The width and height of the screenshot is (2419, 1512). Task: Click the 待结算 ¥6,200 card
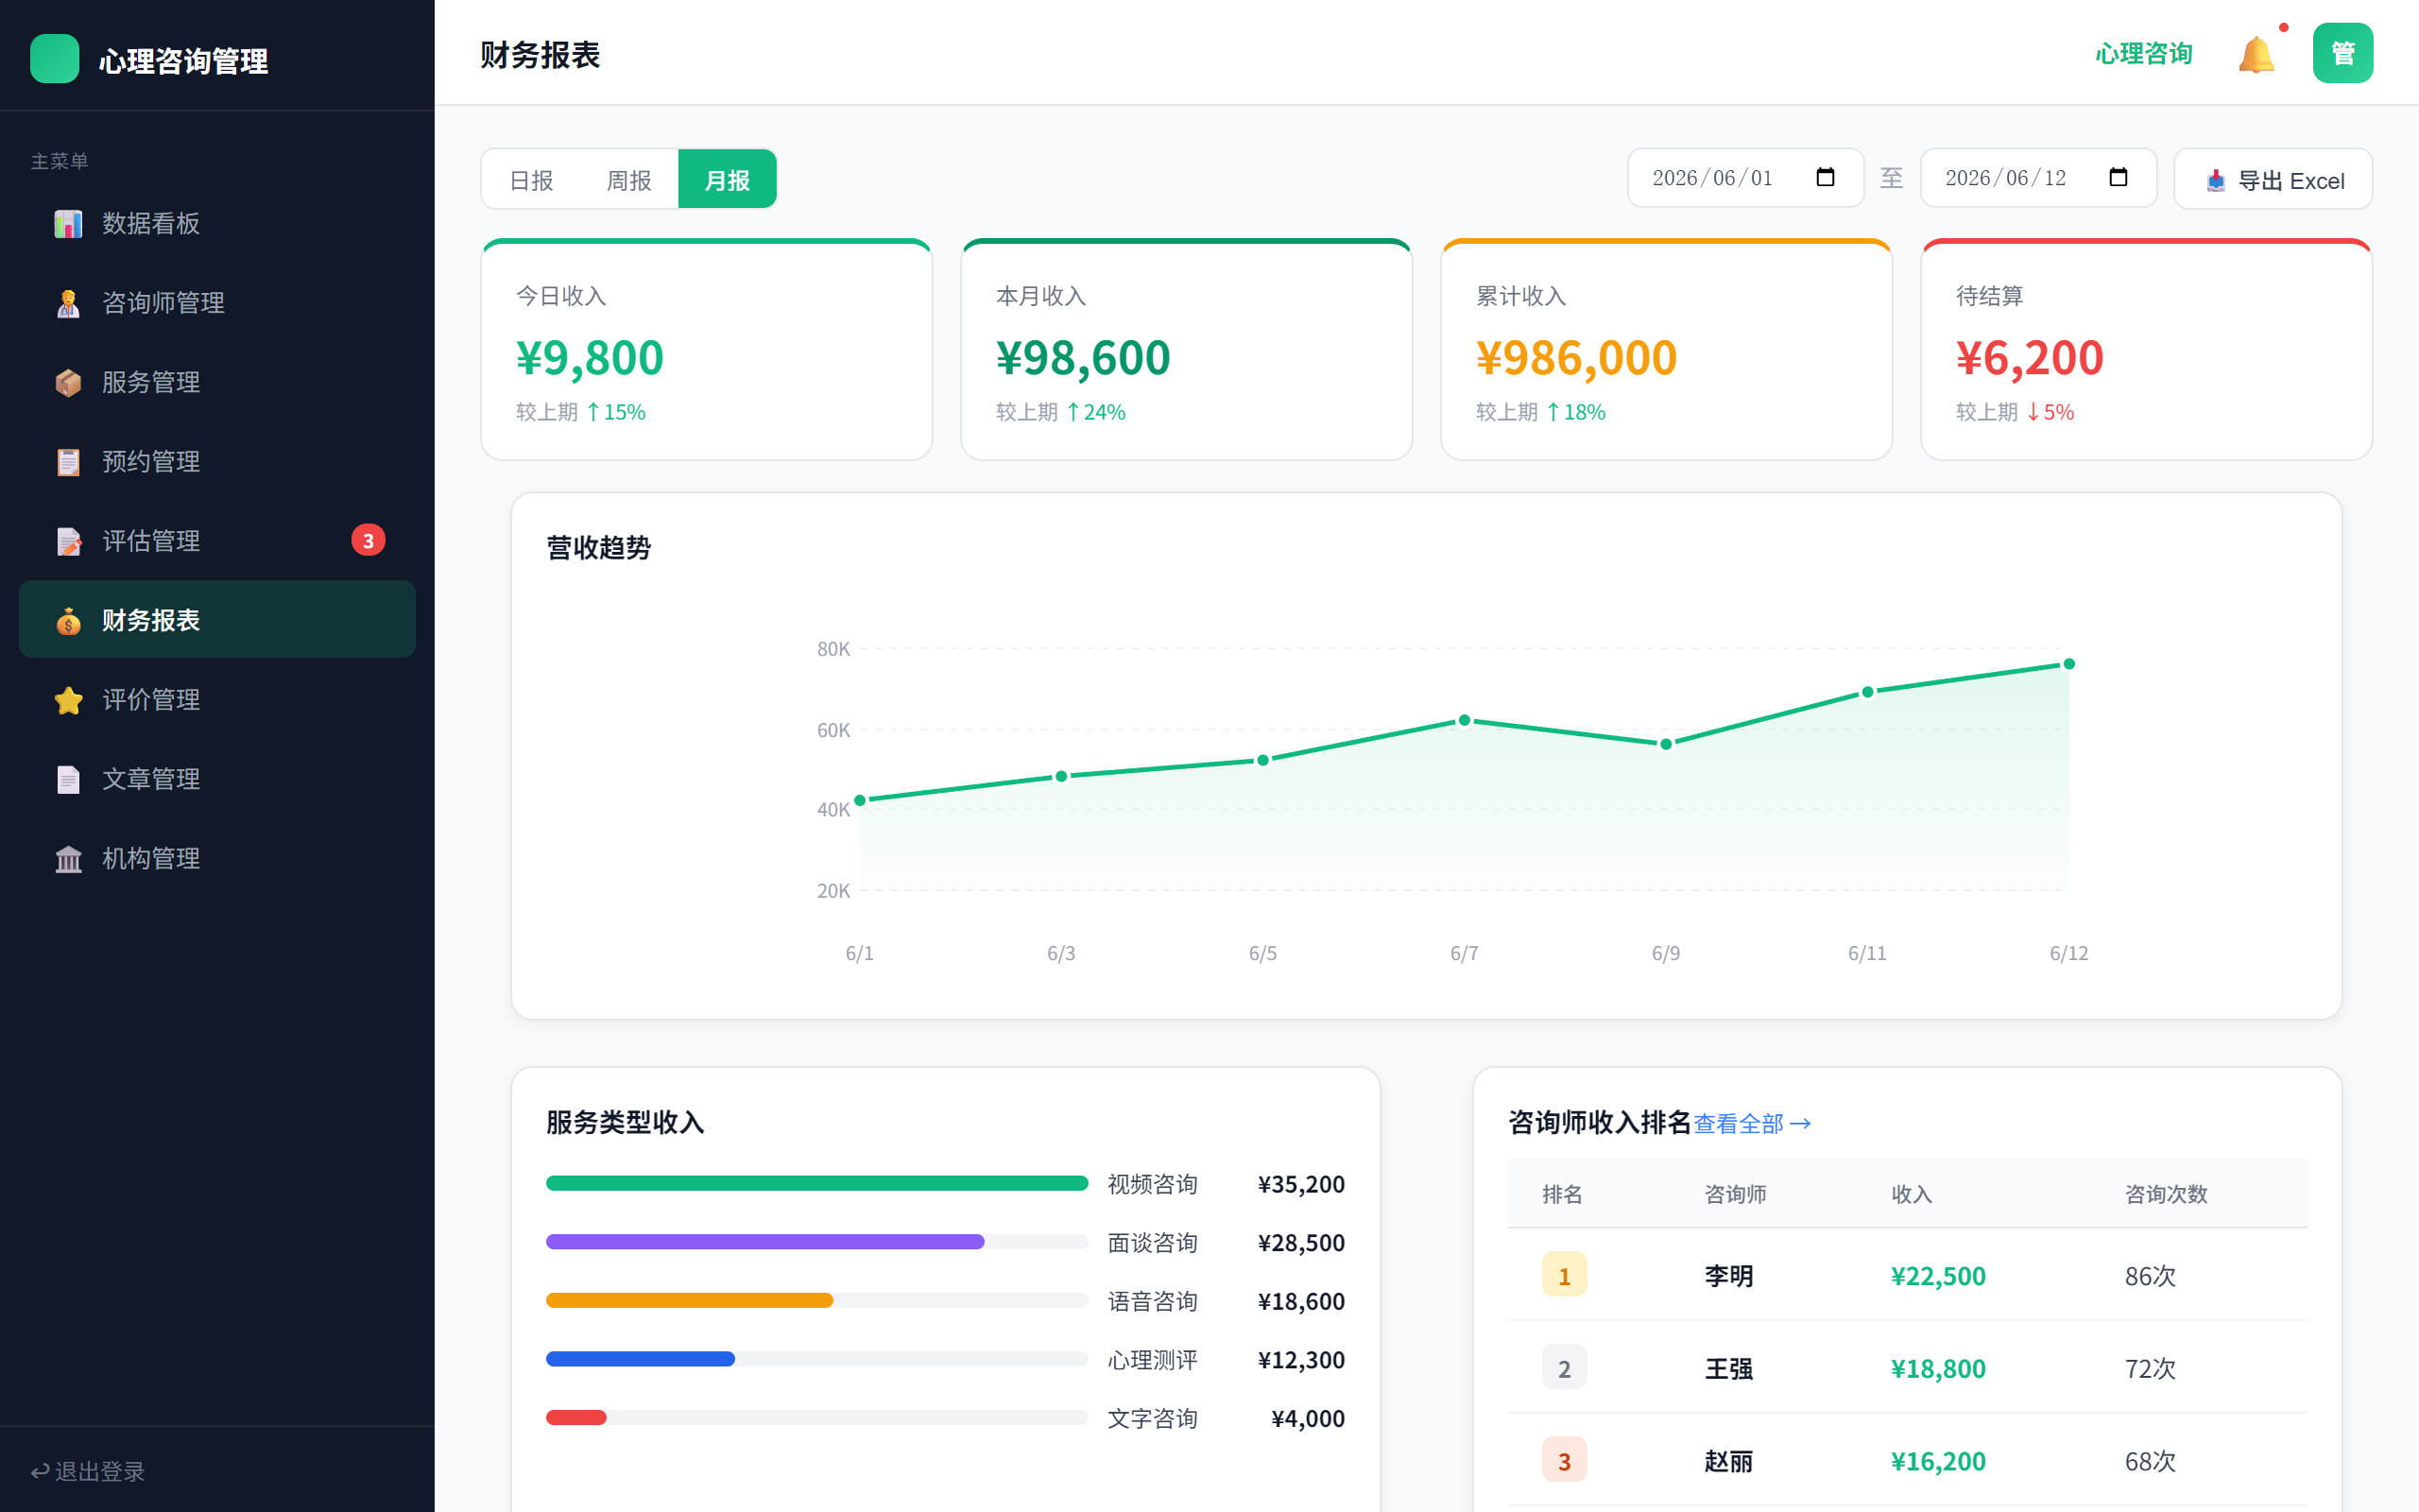pos(2146,350)
